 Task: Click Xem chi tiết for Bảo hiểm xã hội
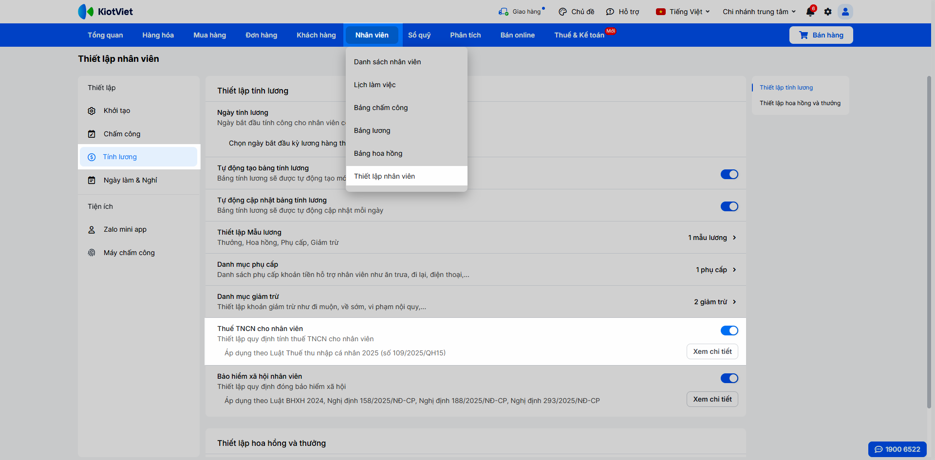click(x=712, y=399)
